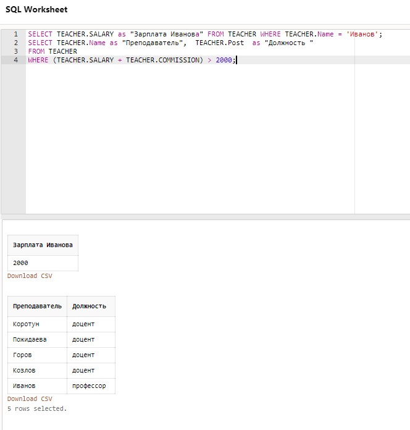Click the 2000 salary result cell
The height and width of the screenshot is (430, 410).
43,263
